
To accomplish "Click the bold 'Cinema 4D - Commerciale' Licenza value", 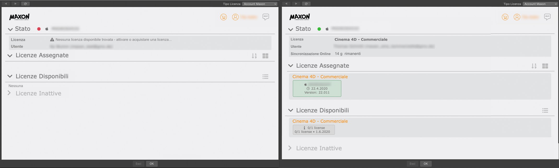I will click(361, 40).
